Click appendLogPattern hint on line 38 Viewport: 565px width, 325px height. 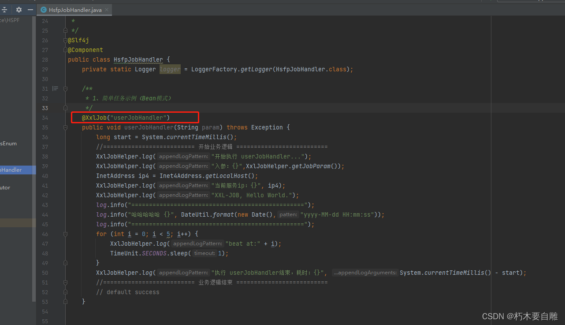coord(183,156)
